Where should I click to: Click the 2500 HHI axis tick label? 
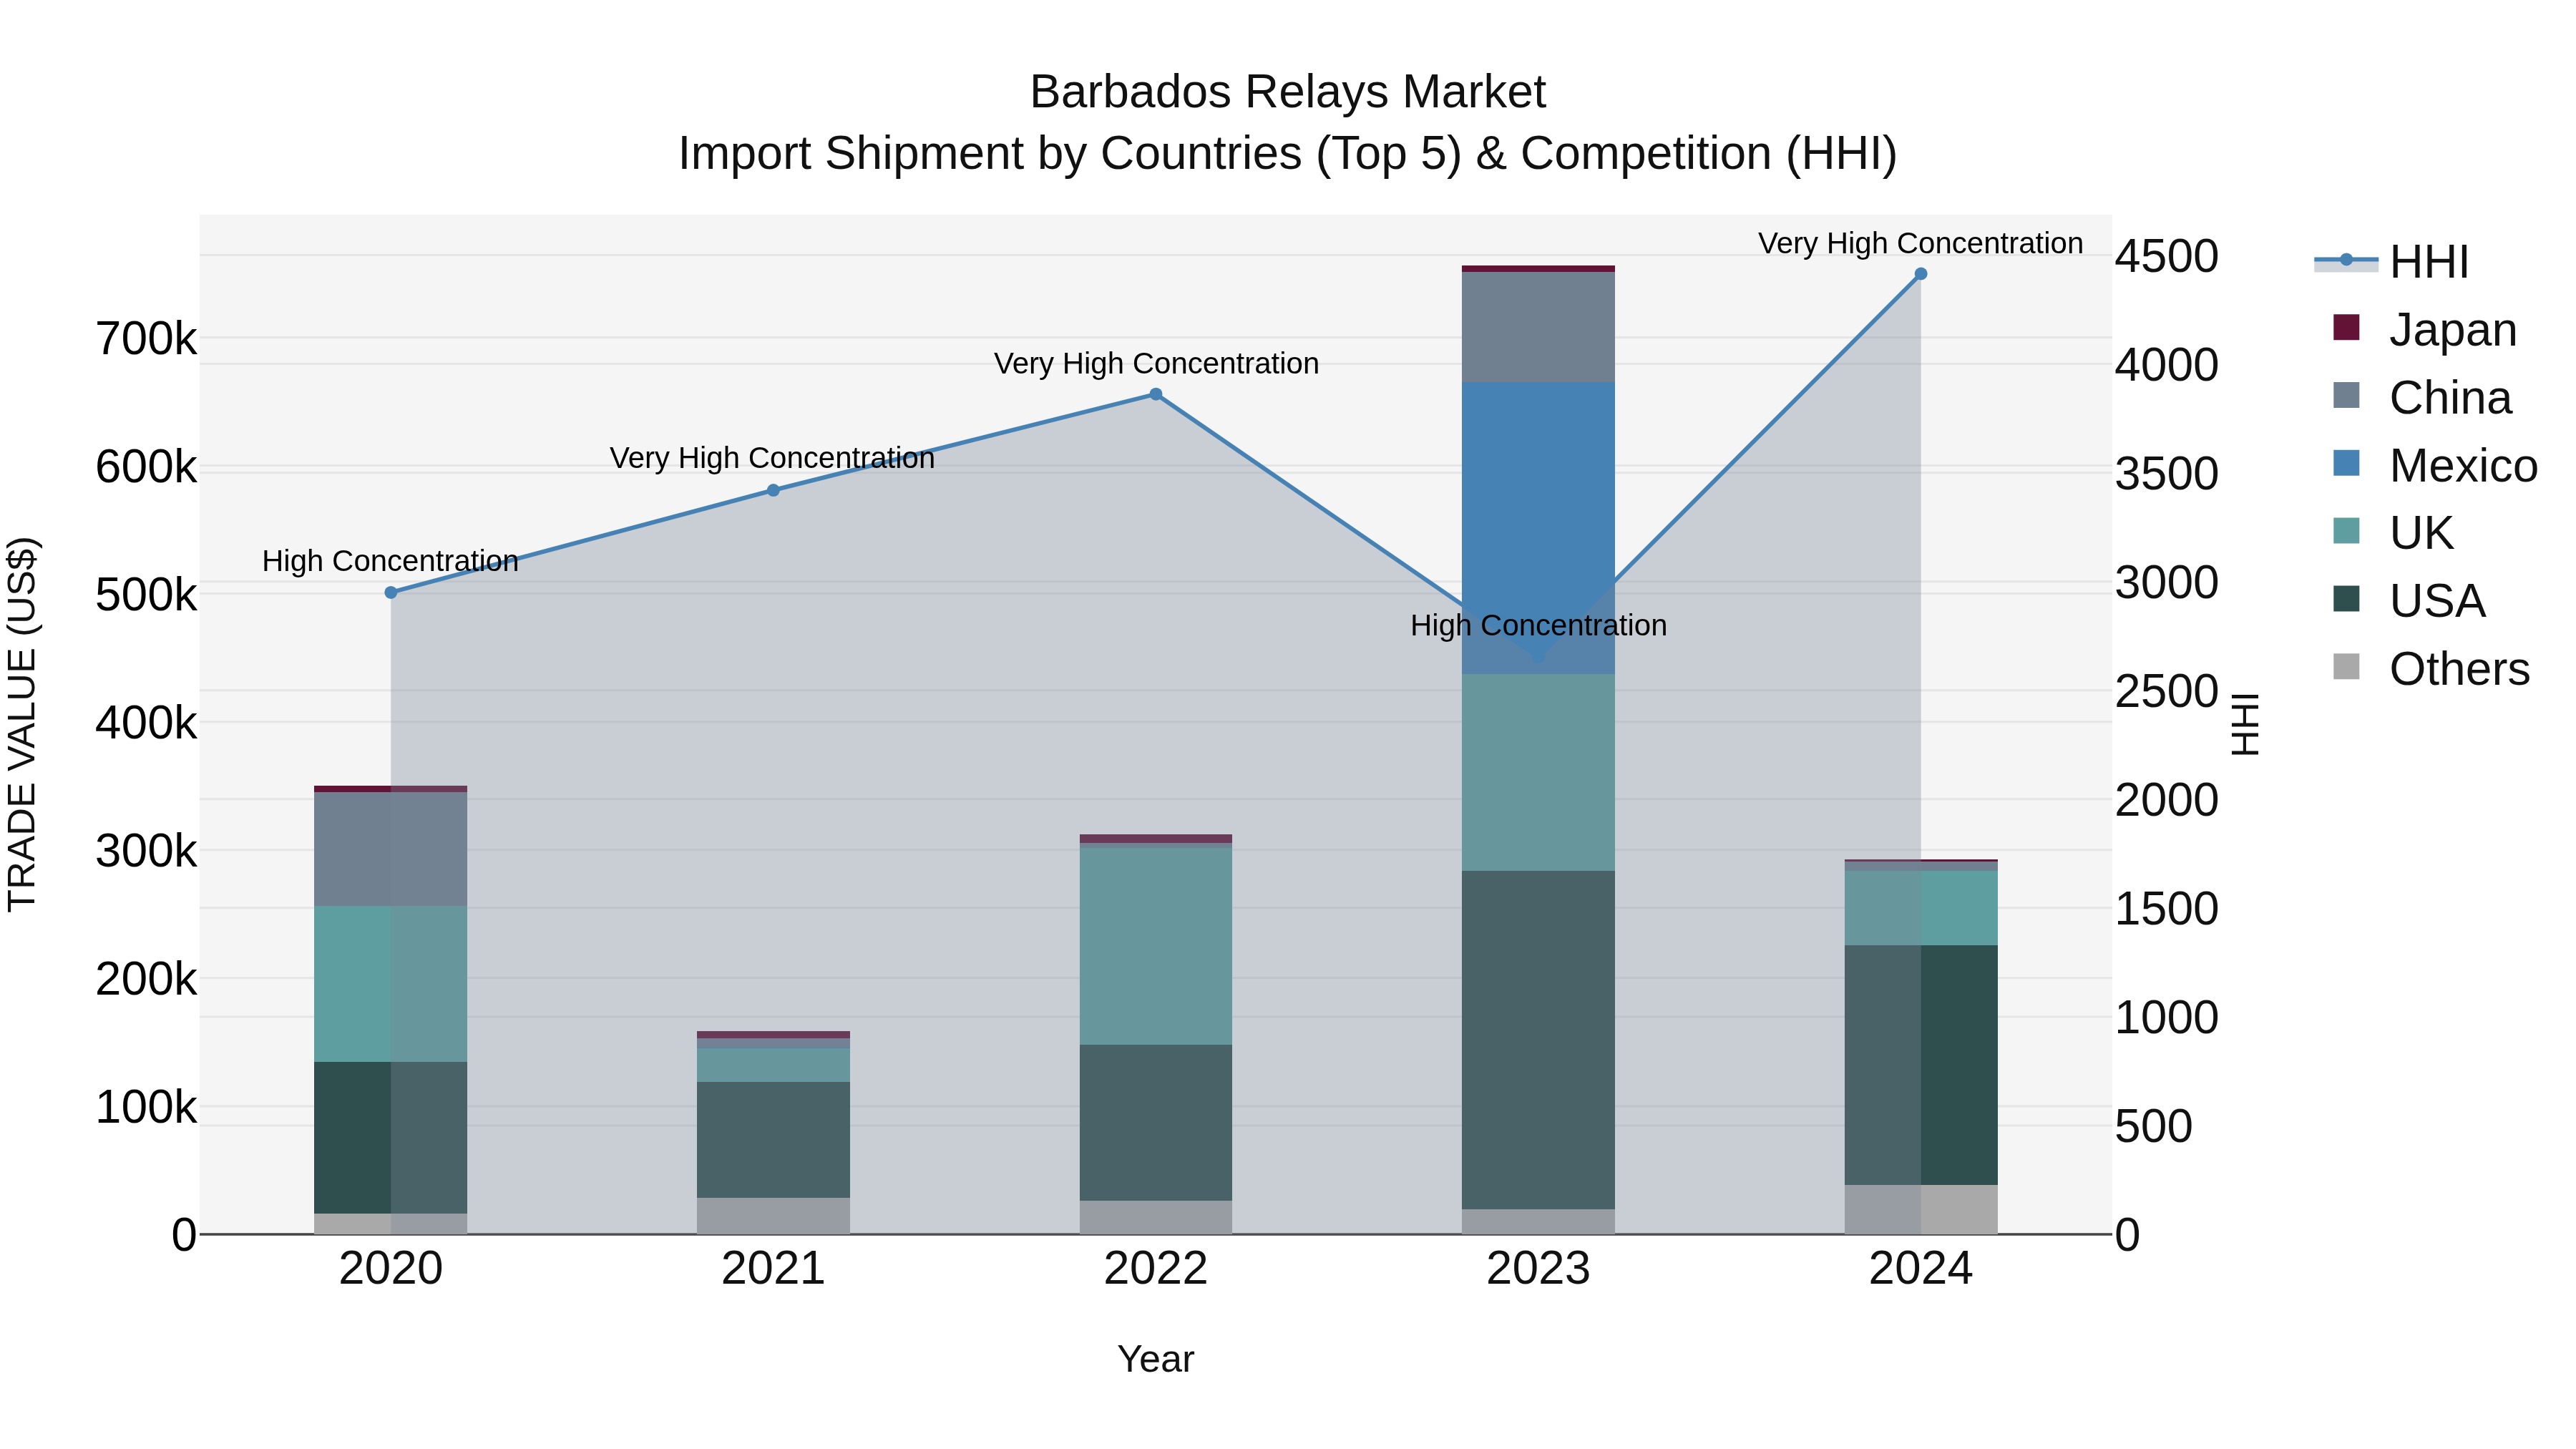(x=2167, y=691)
